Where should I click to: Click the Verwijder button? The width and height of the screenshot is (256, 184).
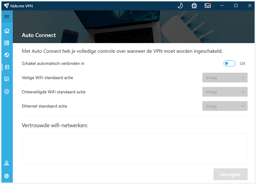point(230,174)
